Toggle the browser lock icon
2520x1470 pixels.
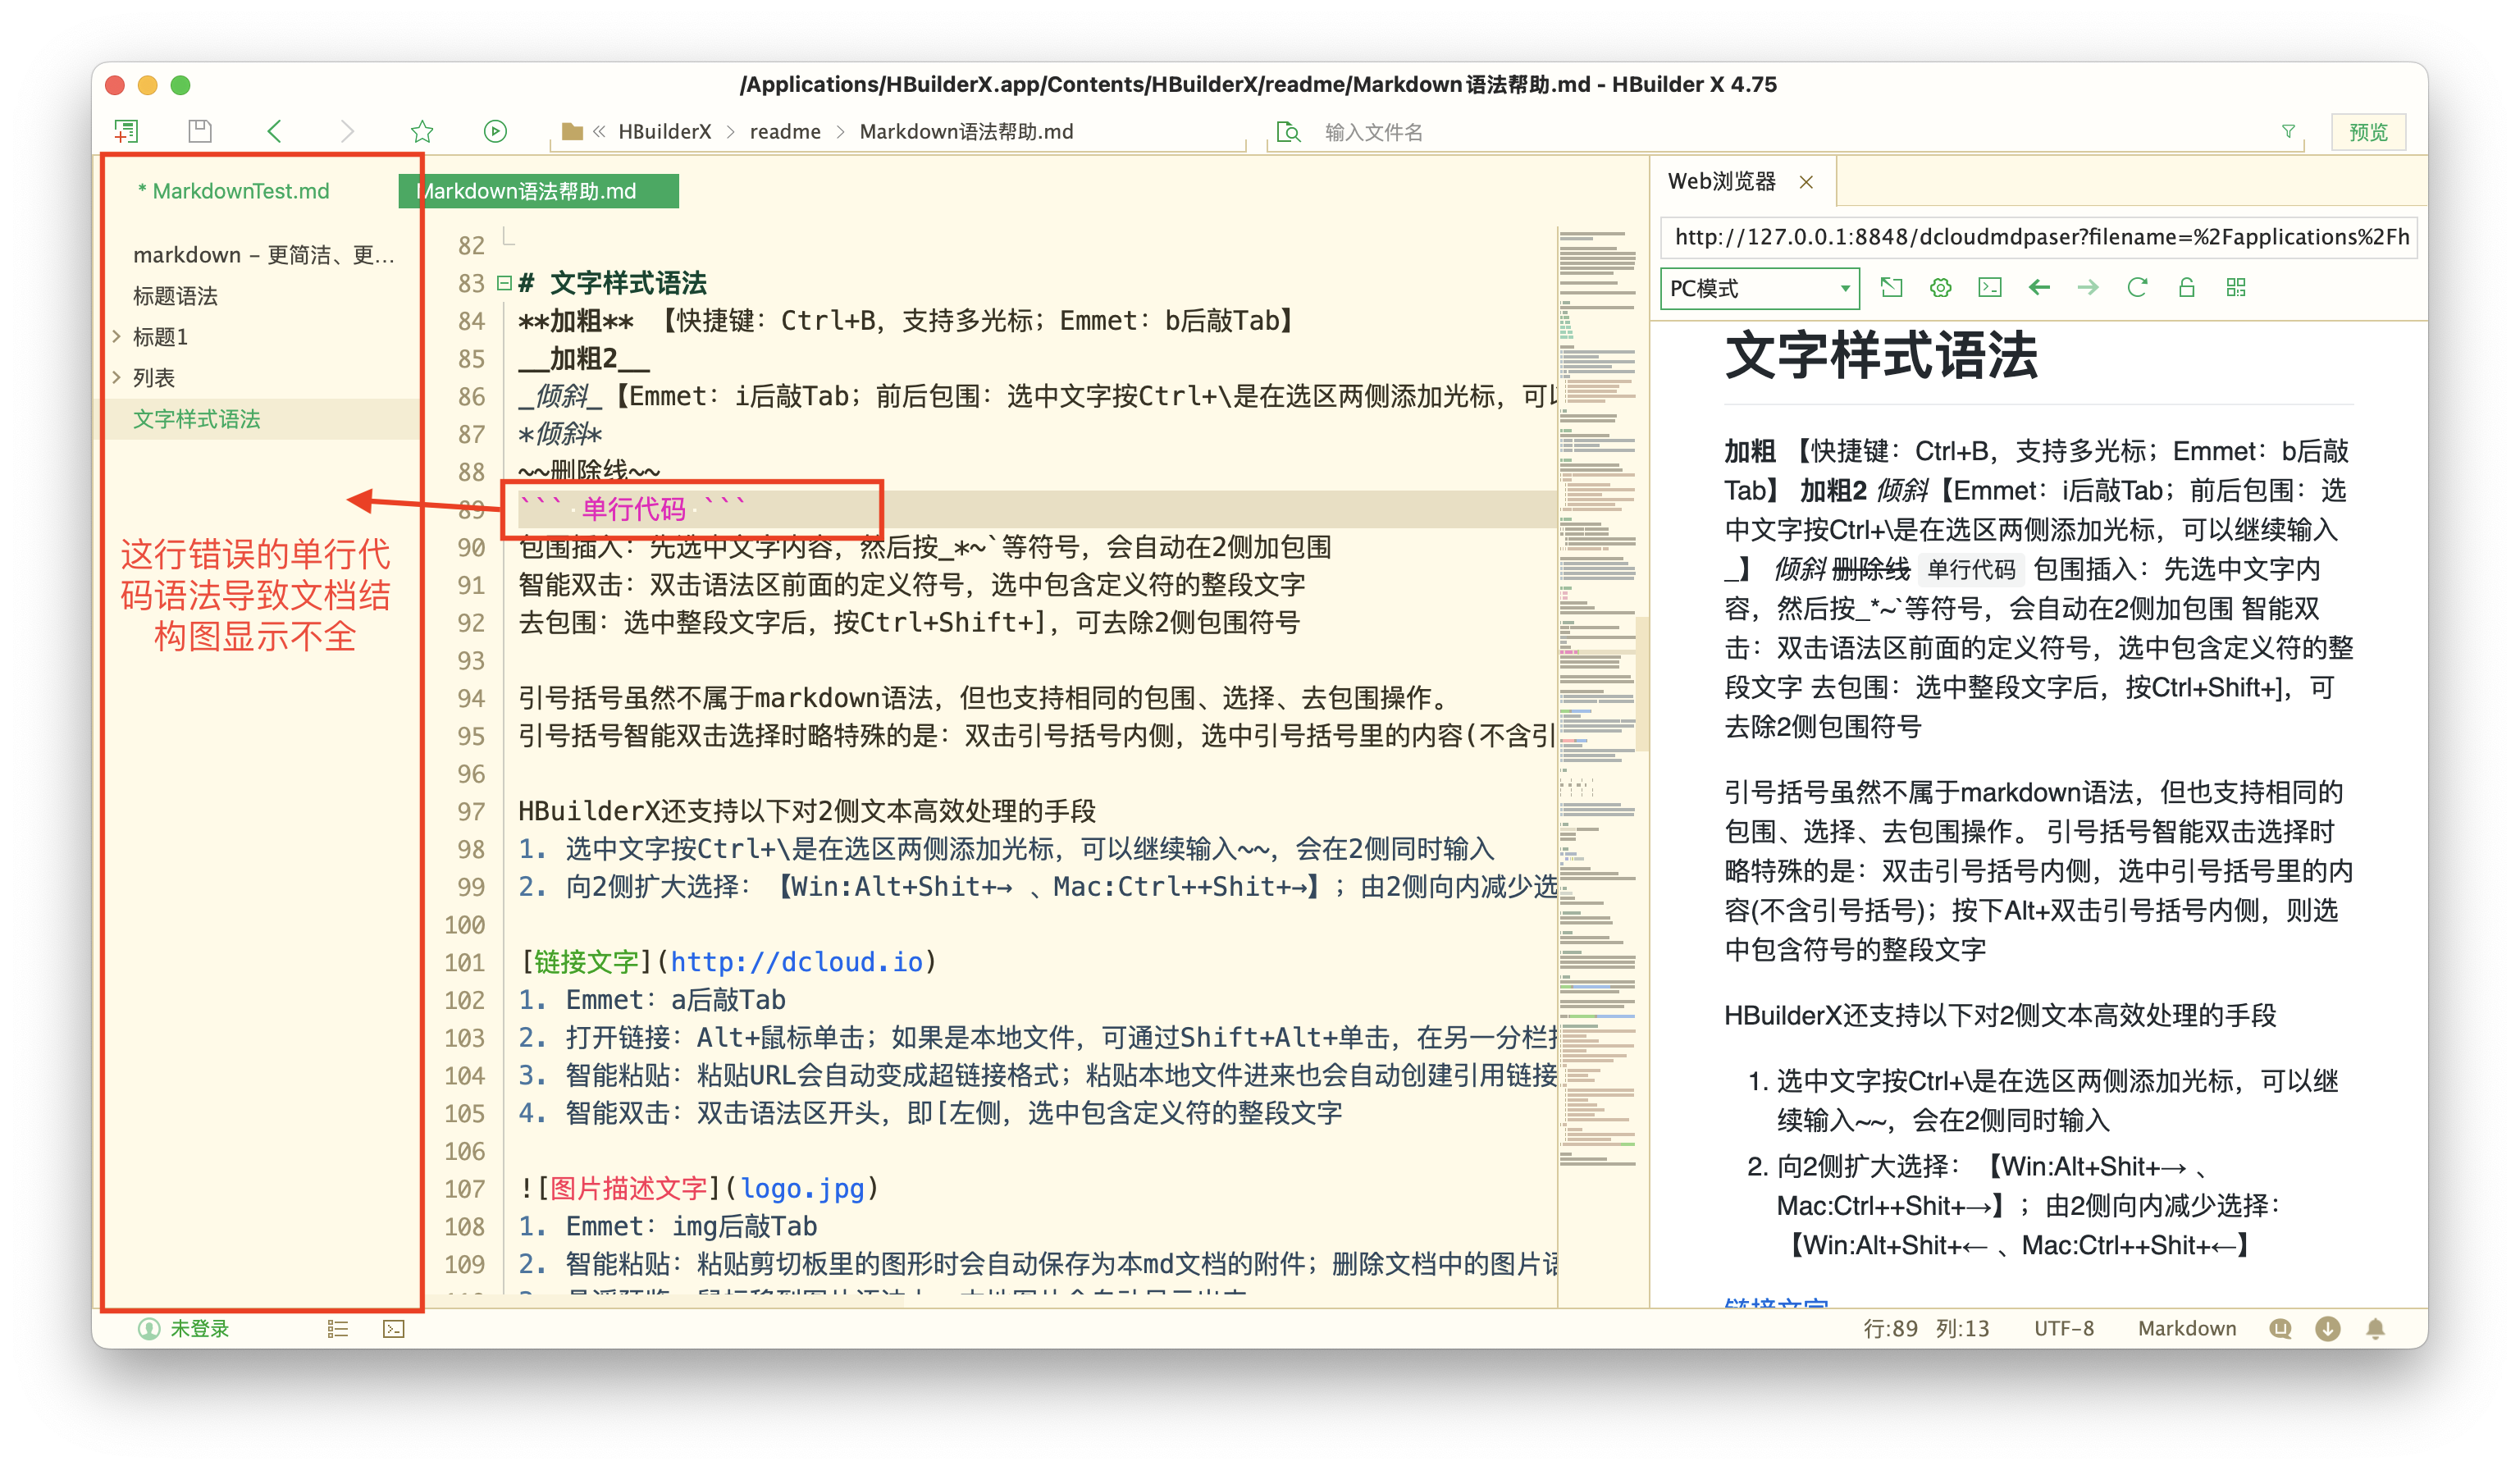coord(2187,288)
